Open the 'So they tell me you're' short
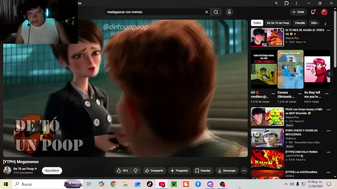 (x=317, y=69)
